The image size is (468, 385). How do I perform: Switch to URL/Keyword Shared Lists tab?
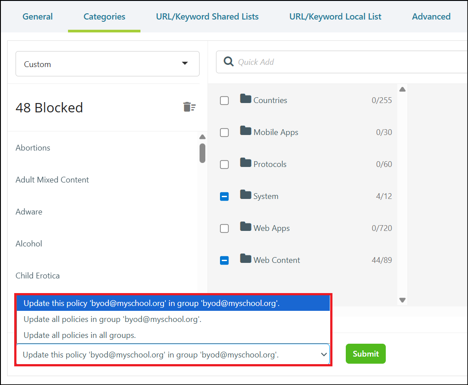point(207,16)
